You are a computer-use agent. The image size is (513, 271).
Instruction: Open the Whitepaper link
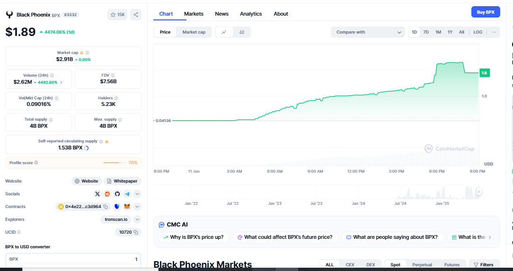pyautogui.click(x=123, y=181)
